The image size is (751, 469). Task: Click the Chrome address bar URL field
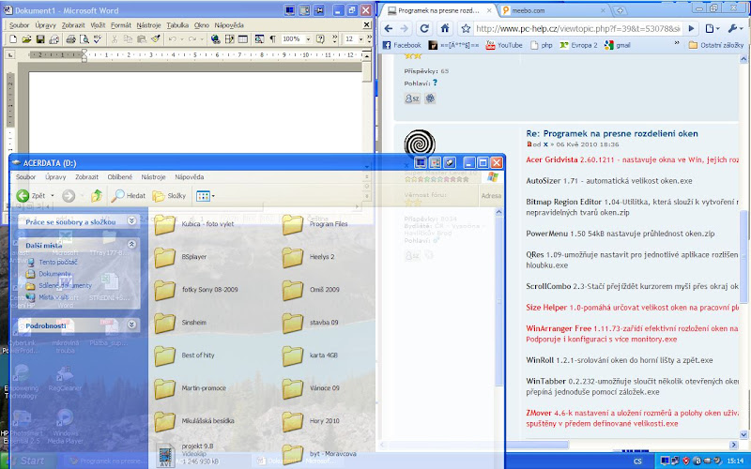(577, 29)
